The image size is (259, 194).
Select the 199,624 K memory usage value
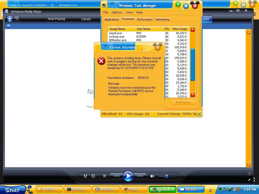point(181,58)
